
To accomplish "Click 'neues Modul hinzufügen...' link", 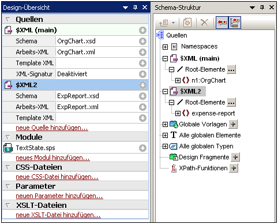I will [52, 158].
